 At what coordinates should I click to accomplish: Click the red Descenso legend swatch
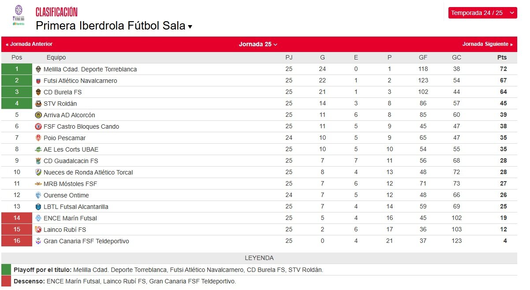(x=6, y=281)
